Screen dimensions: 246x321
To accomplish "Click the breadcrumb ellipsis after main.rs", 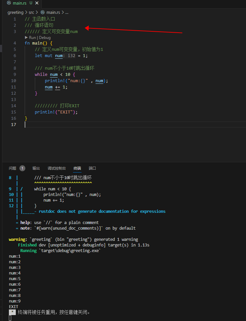I will [x=67, y=13].
